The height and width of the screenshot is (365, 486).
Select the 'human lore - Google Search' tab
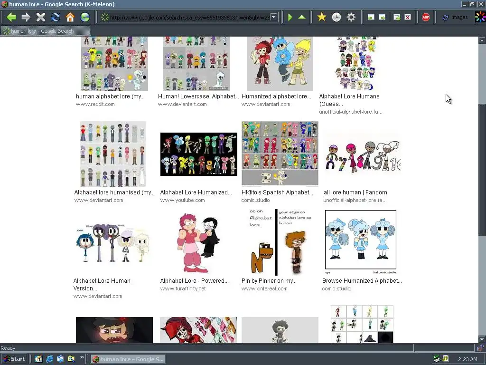46,31
